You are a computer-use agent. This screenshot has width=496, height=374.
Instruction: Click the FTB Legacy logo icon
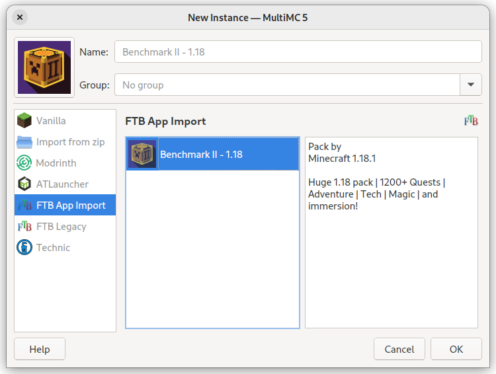[24, 227]
